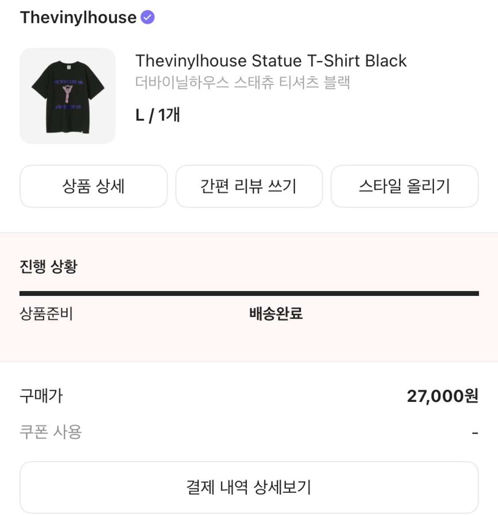Tap the 간편 리뷰 쓰기 button
498x515 pixels.
coord(249,186)
